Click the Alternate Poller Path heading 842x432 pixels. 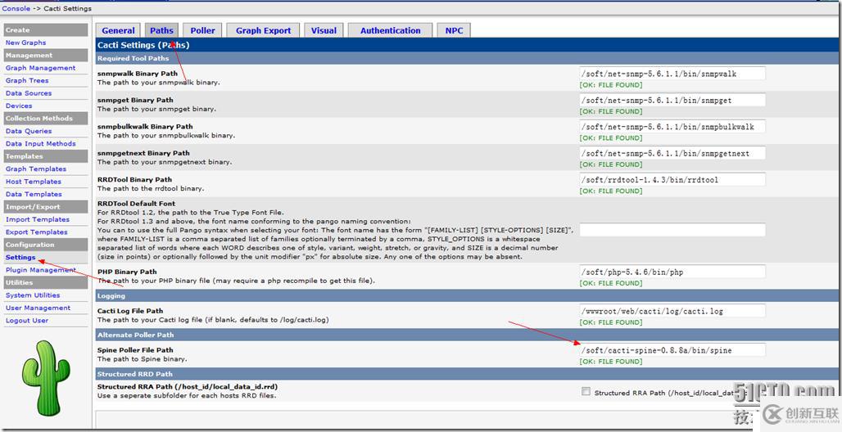[x=135, y=335]
